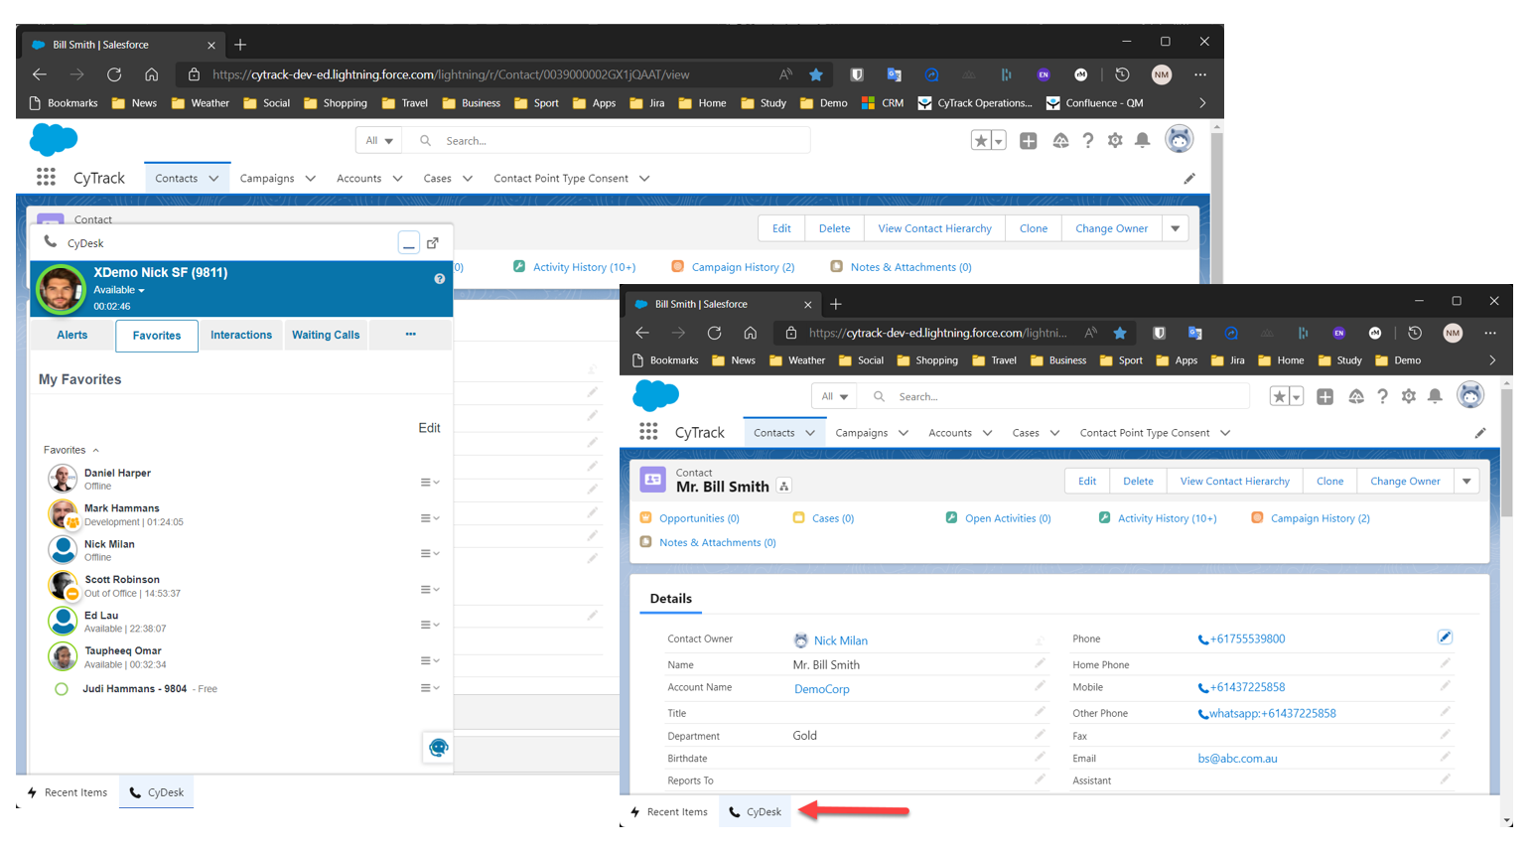1534x850 pixels.
Task: Edit Phone field pencil icon
Action: pos(1445,637)
